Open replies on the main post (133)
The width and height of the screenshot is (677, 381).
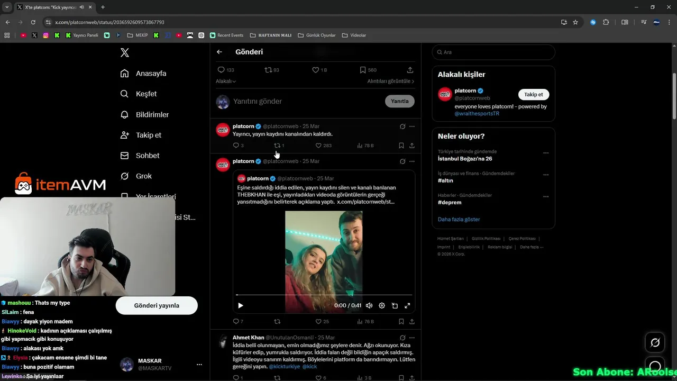click(226, 70)
